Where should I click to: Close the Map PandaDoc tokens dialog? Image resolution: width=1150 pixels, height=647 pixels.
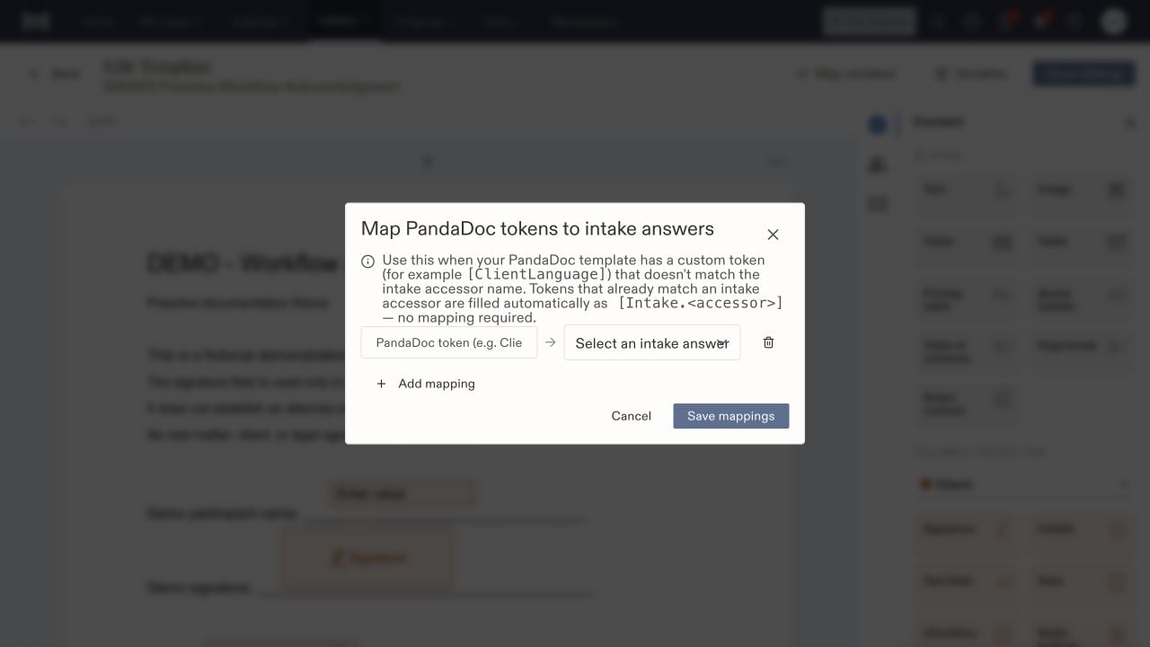773,235
